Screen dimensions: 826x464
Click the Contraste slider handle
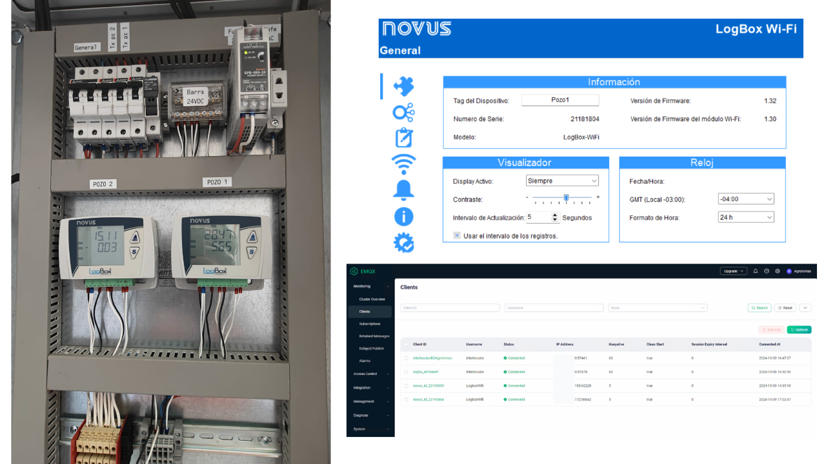(x=566, y=198)
